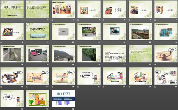Select slide 22 with kitchen cooking cartoon
178x110 pixels.
coord(12,76)
